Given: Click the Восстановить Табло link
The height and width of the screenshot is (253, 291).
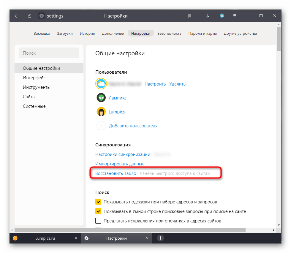Looking at the screenshot, I should [116, 173].
